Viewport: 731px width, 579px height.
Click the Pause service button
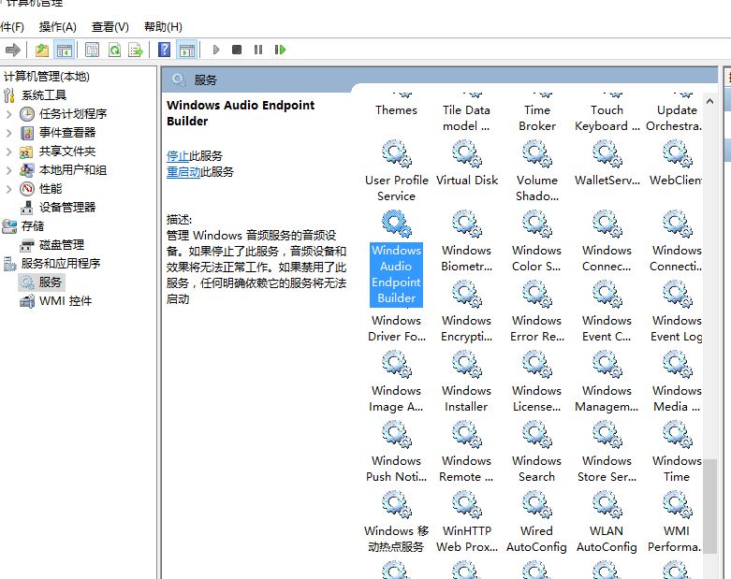258,50
